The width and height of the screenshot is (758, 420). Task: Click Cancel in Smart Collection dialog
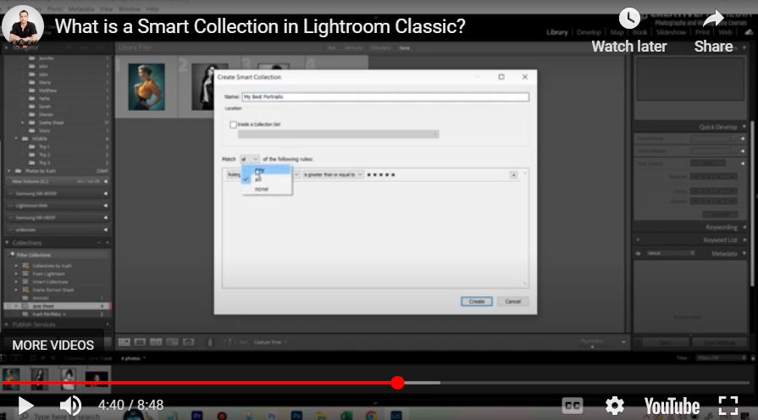512,301
